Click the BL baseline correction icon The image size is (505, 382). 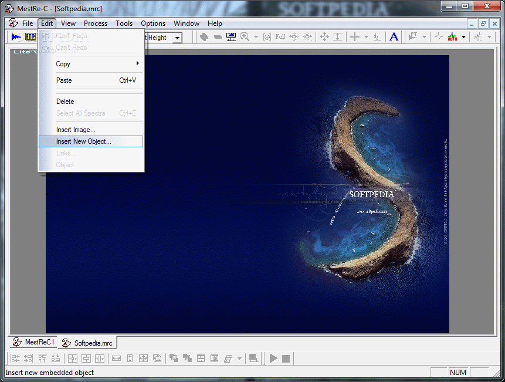[478, 37]
